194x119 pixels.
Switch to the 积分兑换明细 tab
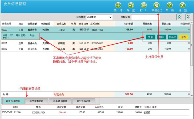(84, 101)
